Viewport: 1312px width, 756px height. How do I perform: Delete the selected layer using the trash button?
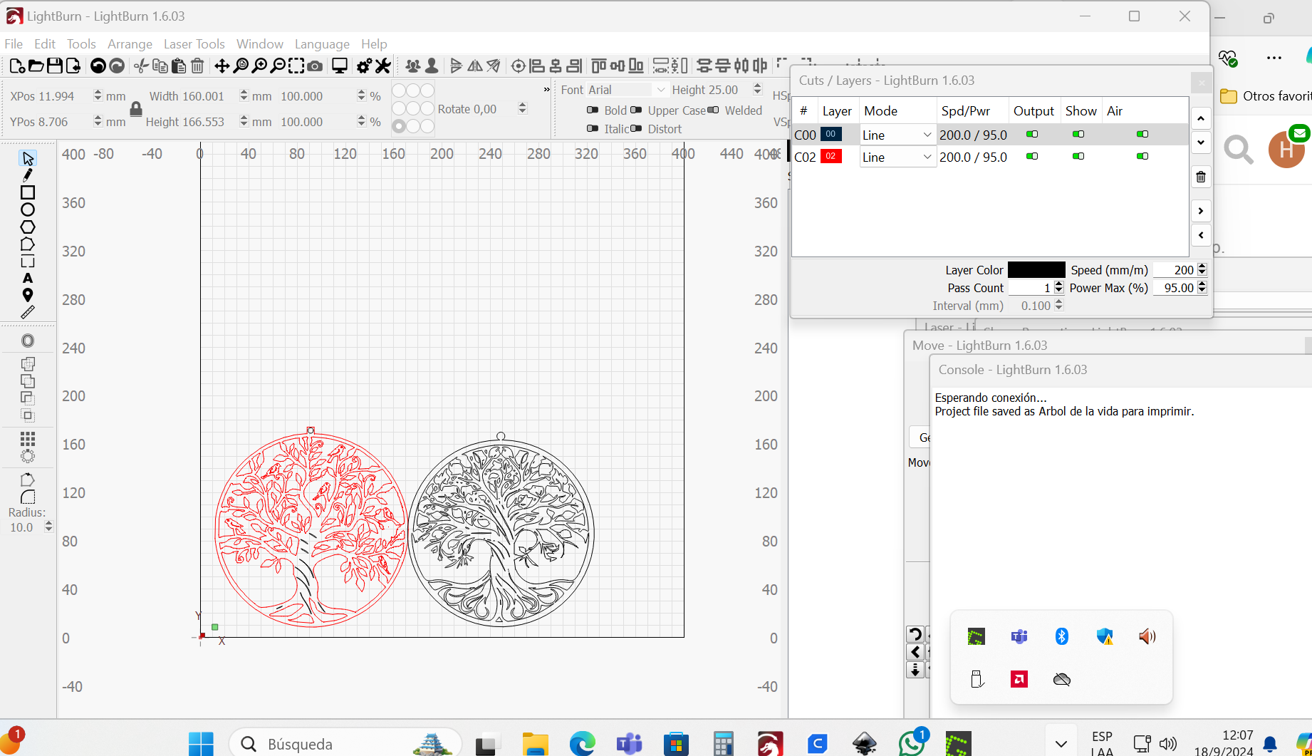click(1201, 176)
